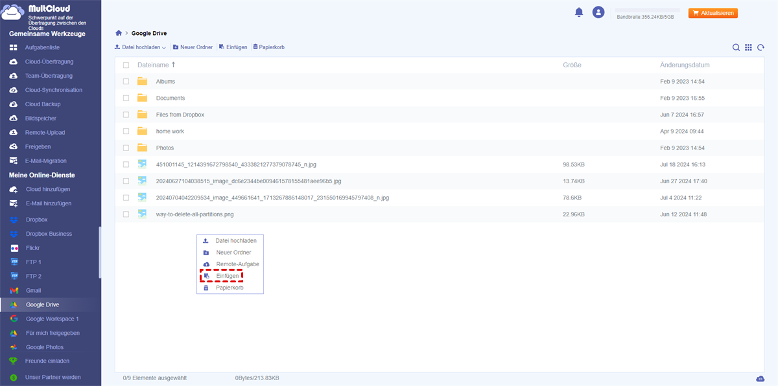This screenshot has height=386, width=778.
Task: Click the Aktualisieren upgrade button
Action: pos(713,13)
